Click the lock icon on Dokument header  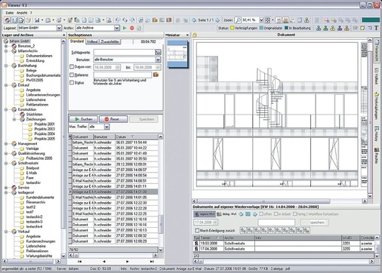[x=195, y=35]
